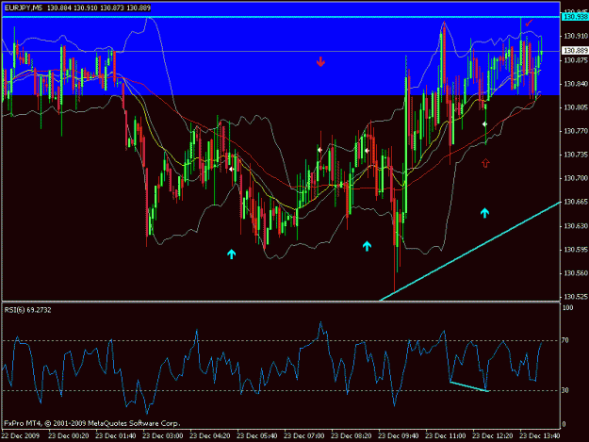Select the cyan rising trendline on price chart

tap(469, 252)
